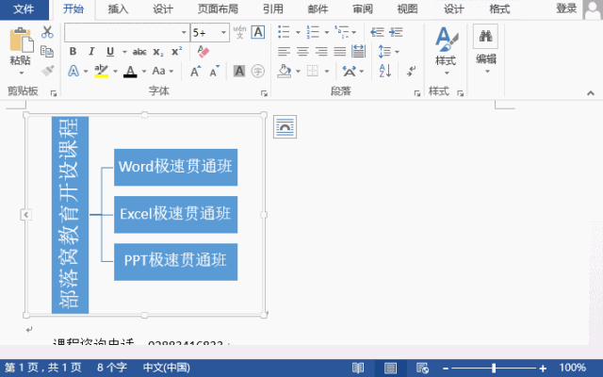Align text left
The image size is (603, 377).
tap(284, 51)
